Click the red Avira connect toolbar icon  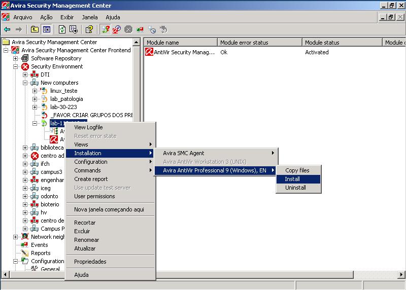pyautogui.click(x=117, y=29)
